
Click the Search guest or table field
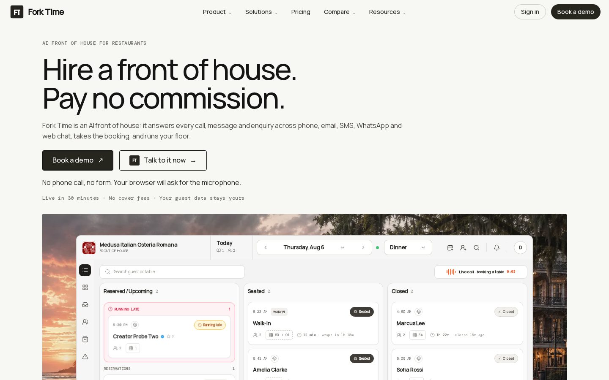click(172, 272)
